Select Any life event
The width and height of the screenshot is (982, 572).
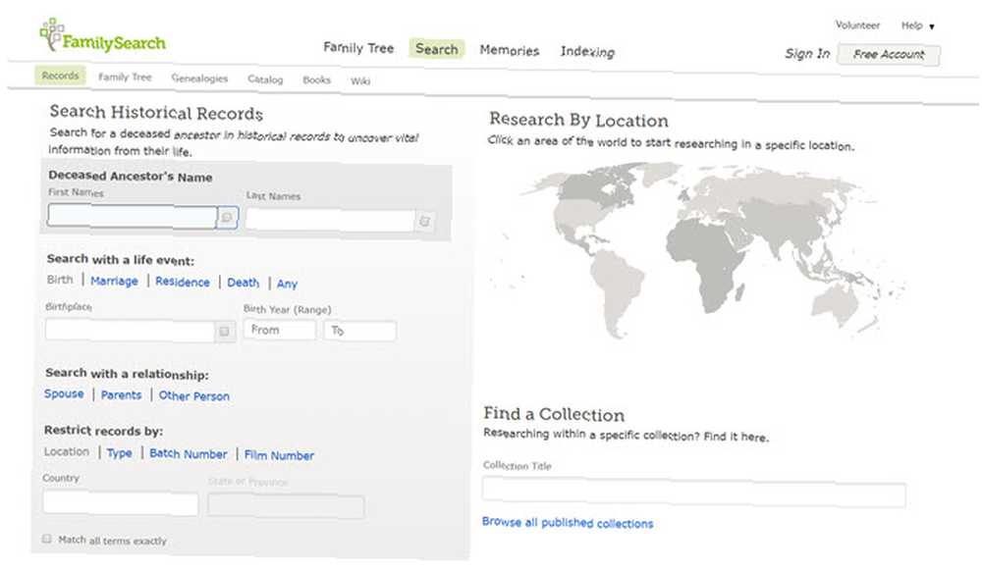(x=287, y=285)
